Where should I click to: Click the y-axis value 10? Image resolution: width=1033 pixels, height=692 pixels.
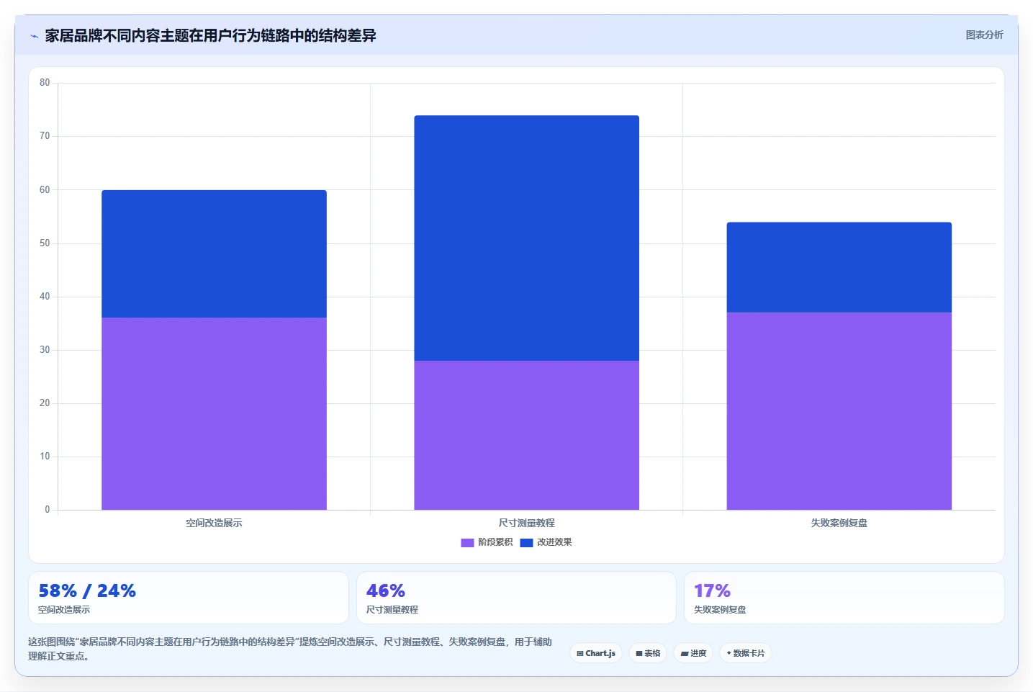pos(45,457)
